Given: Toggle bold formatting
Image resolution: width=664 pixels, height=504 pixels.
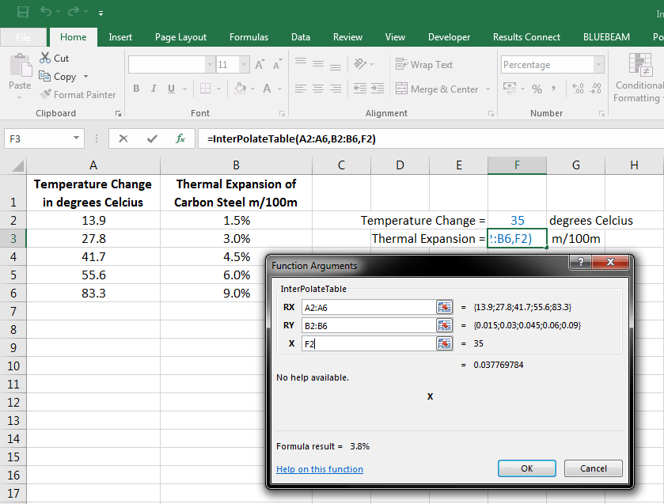Looking at the screenshot, I should click(x=136, y=89).
